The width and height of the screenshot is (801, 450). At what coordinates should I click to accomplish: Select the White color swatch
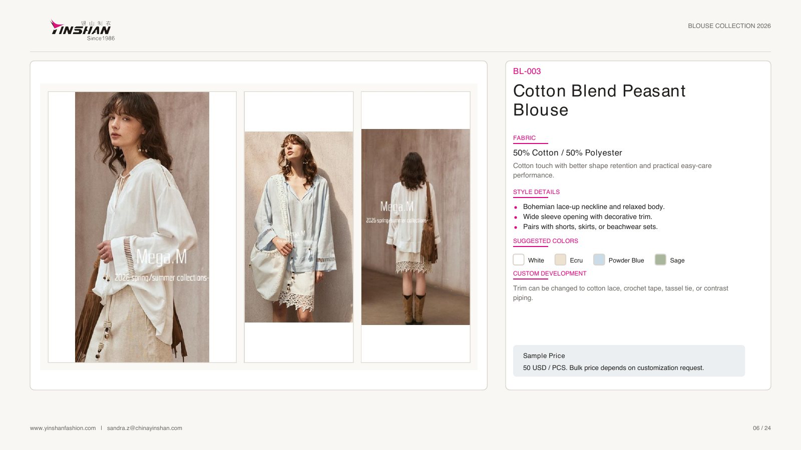[x=519, y=259]
